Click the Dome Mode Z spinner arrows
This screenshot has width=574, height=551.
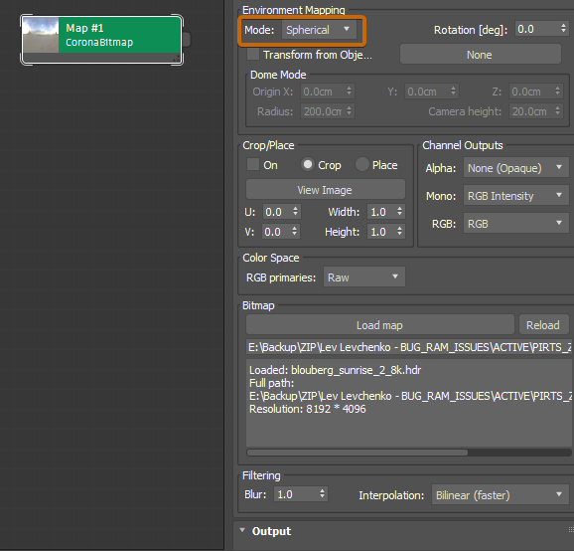[x=557, y=91]
